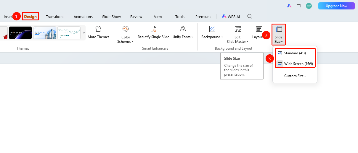The height and width of the screenshot is (153, 358).
Task: Click the WP user avatar
Action: (309, 6)
